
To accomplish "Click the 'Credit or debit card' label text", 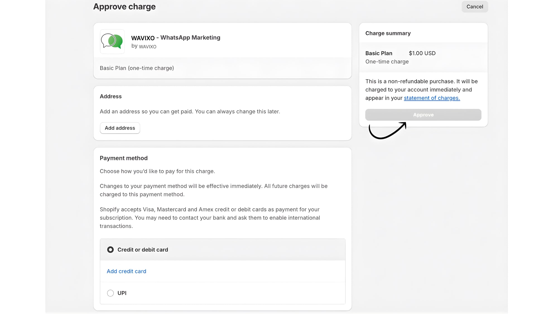I will point(143,250).
